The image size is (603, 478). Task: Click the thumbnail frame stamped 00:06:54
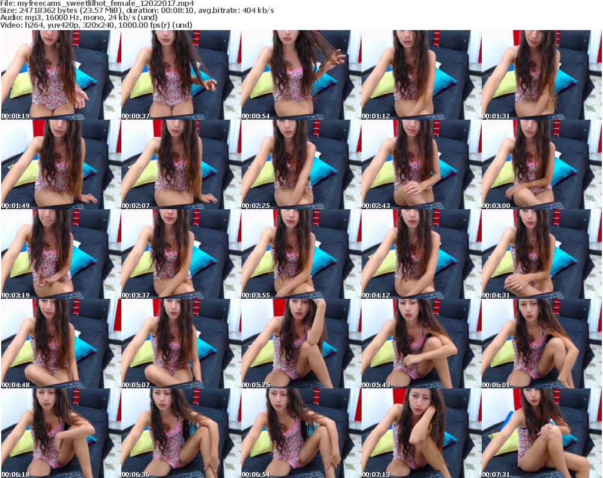click(301, 433)
